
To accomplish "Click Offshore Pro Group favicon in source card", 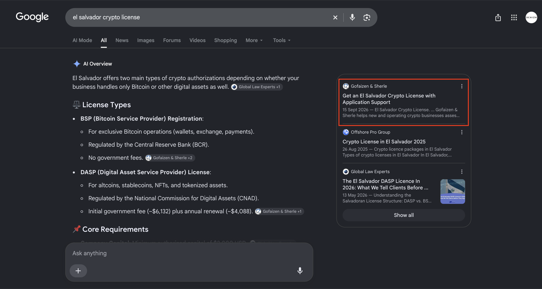I will coord(346,132).
